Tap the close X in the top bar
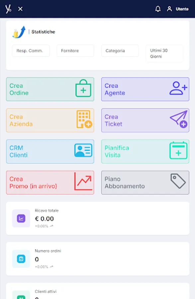 pyautogui.click(x=20, y=9)
